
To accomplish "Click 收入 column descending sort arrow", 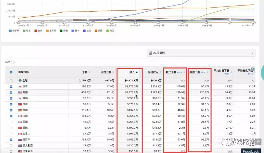I will point(137,73).
